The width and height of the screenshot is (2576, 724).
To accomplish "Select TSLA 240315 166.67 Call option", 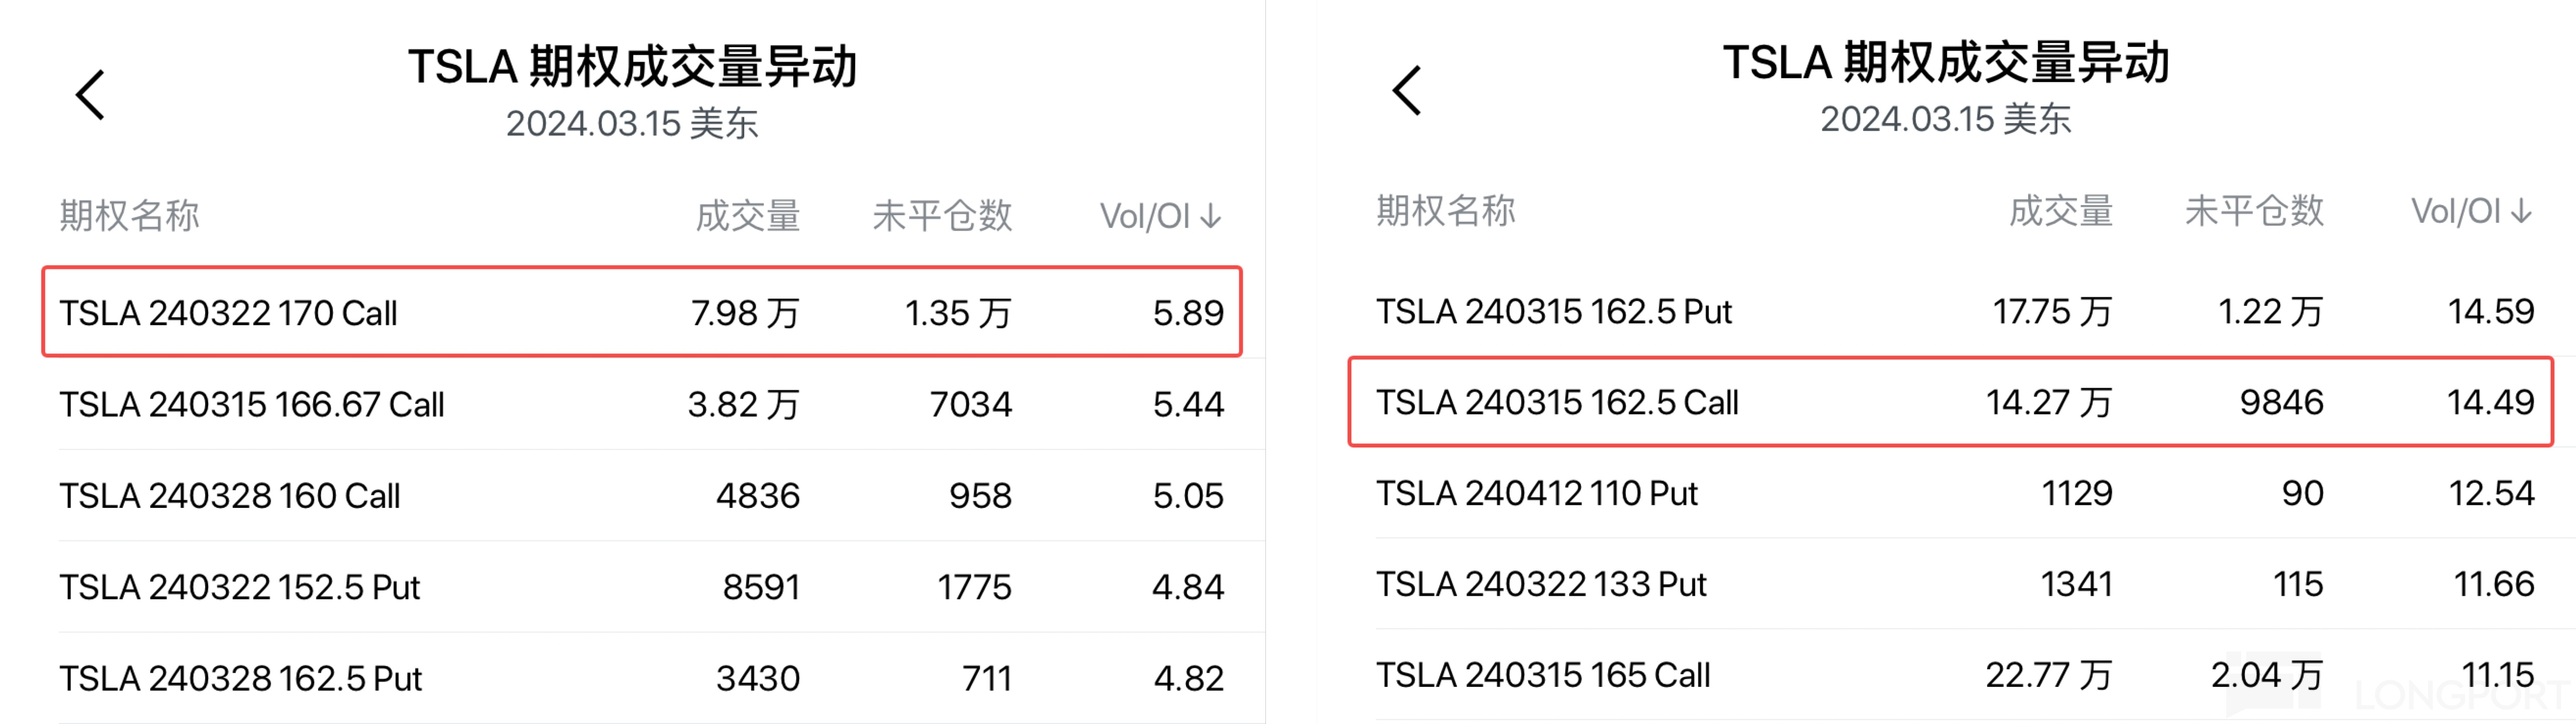I will tap(640, 404).
